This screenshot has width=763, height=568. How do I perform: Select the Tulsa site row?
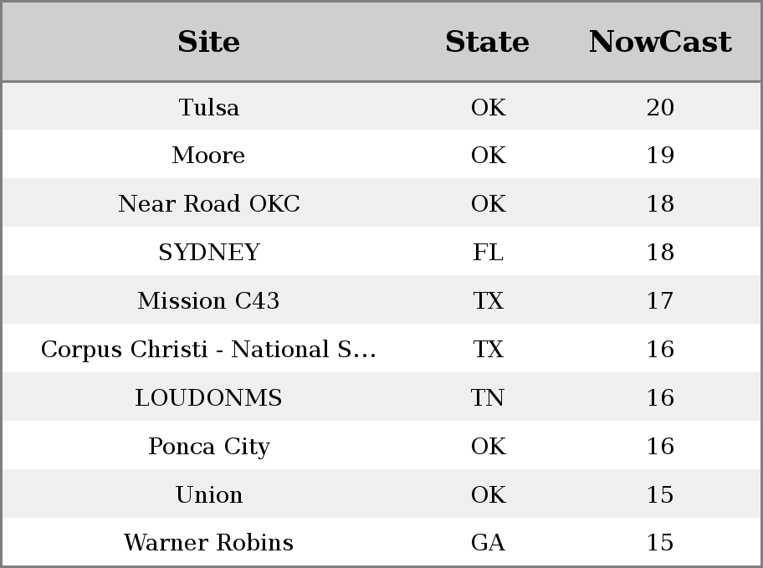[381, 106]
